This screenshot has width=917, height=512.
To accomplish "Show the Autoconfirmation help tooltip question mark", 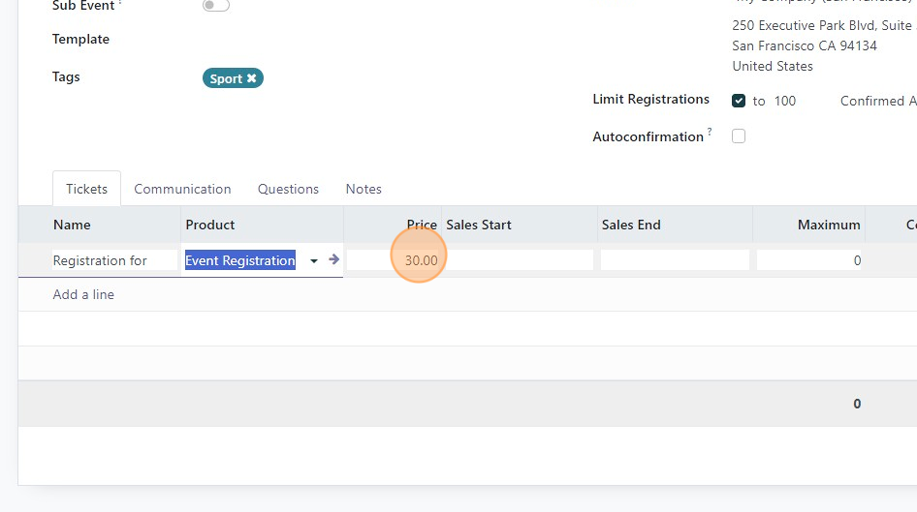I will tap(710, 132).
